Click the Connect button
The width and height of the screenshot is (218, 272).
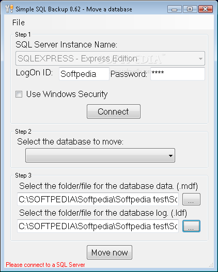pos(114,111)
